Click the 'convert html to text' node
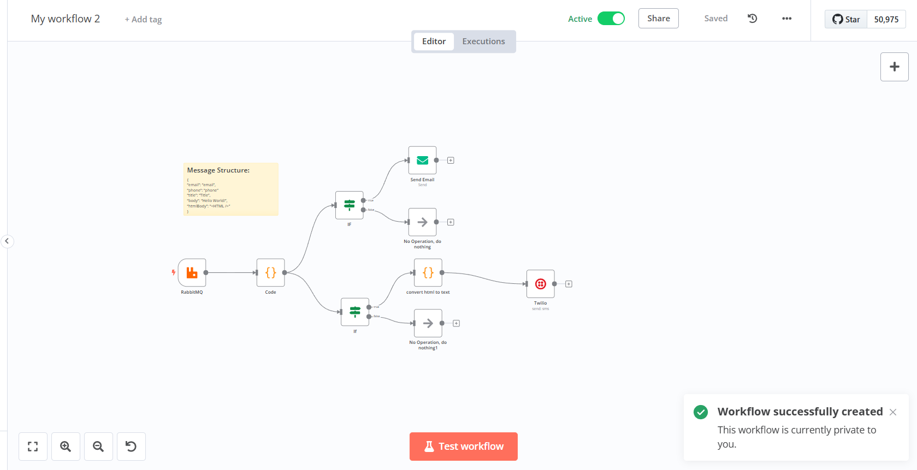This screenshot has width=917, height=470. 428,272
